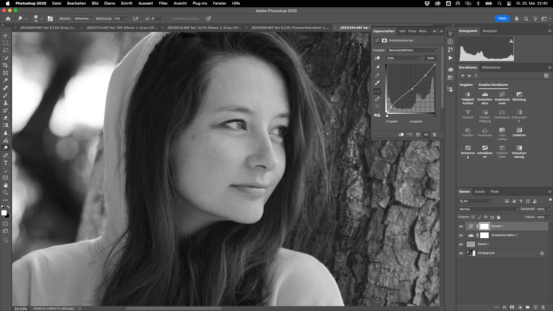
Task: Select the Lasso tool
Action: (5, 50)
